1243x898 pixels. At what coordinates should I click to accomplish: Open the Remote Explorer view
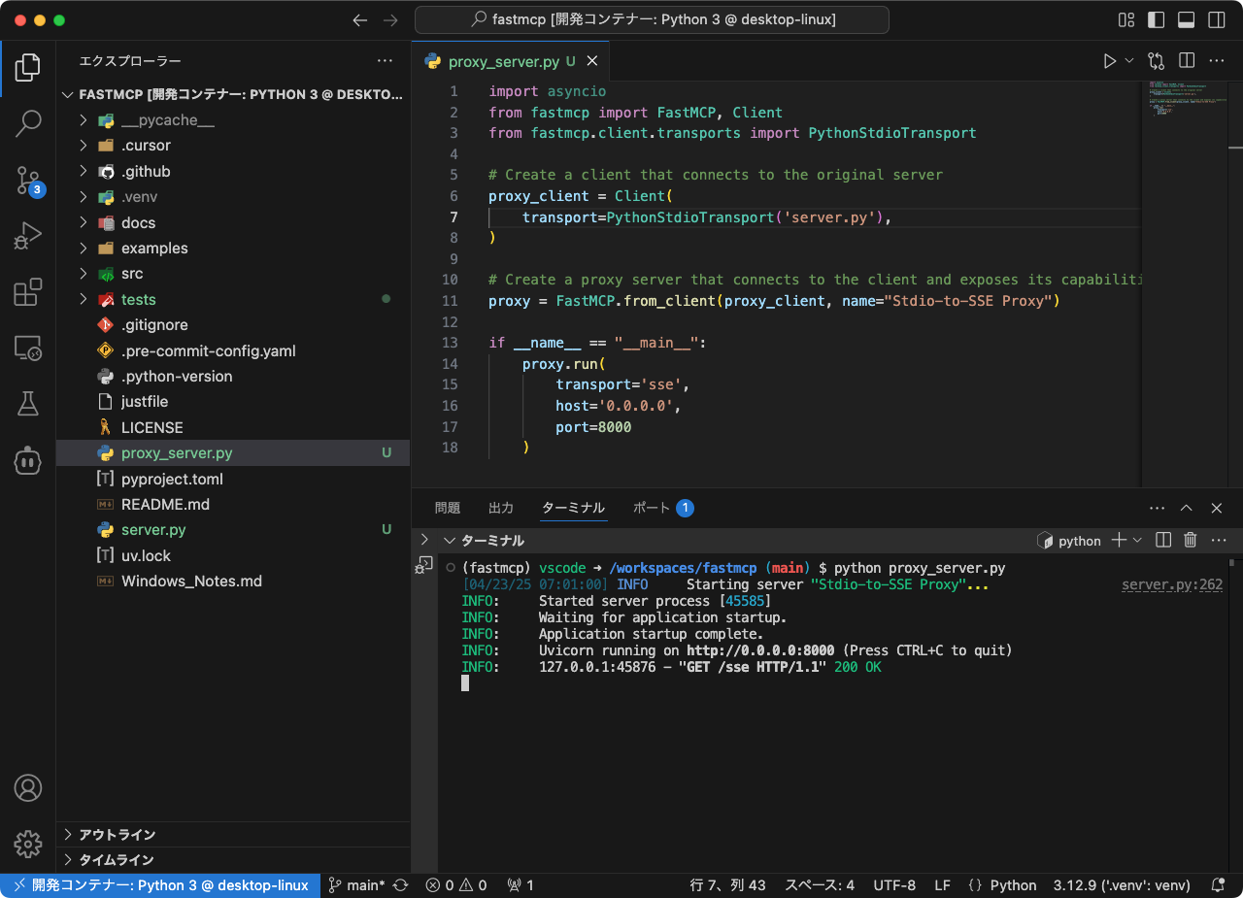tap(28, 346)
